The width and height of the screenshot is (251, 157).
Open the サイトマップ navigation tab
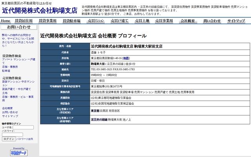(x=236, y=21)
